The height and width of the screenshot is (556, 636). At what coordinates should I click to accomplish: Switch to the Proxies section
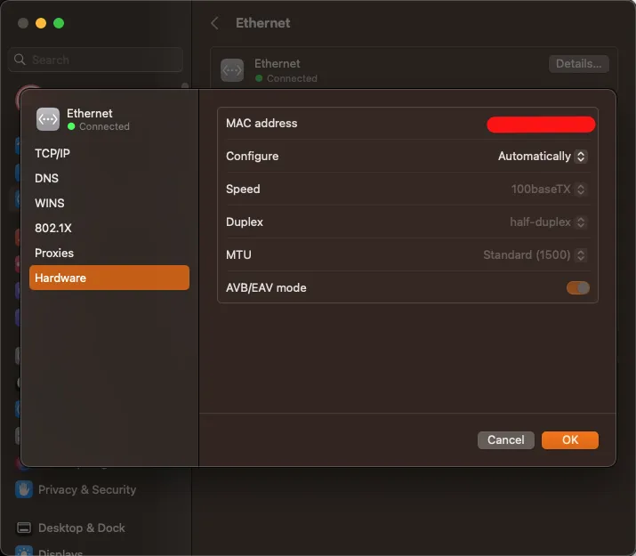[109, 253]
